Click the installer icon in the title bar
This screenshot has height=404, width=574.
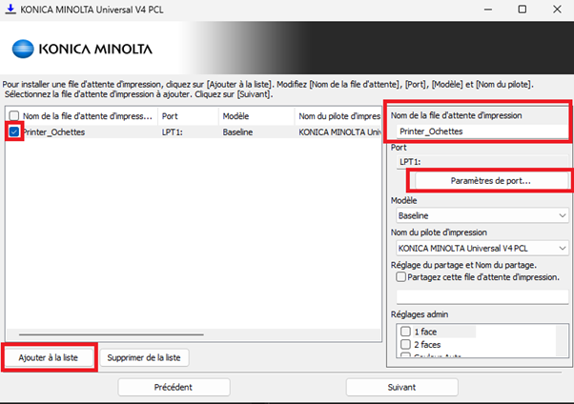10,9
